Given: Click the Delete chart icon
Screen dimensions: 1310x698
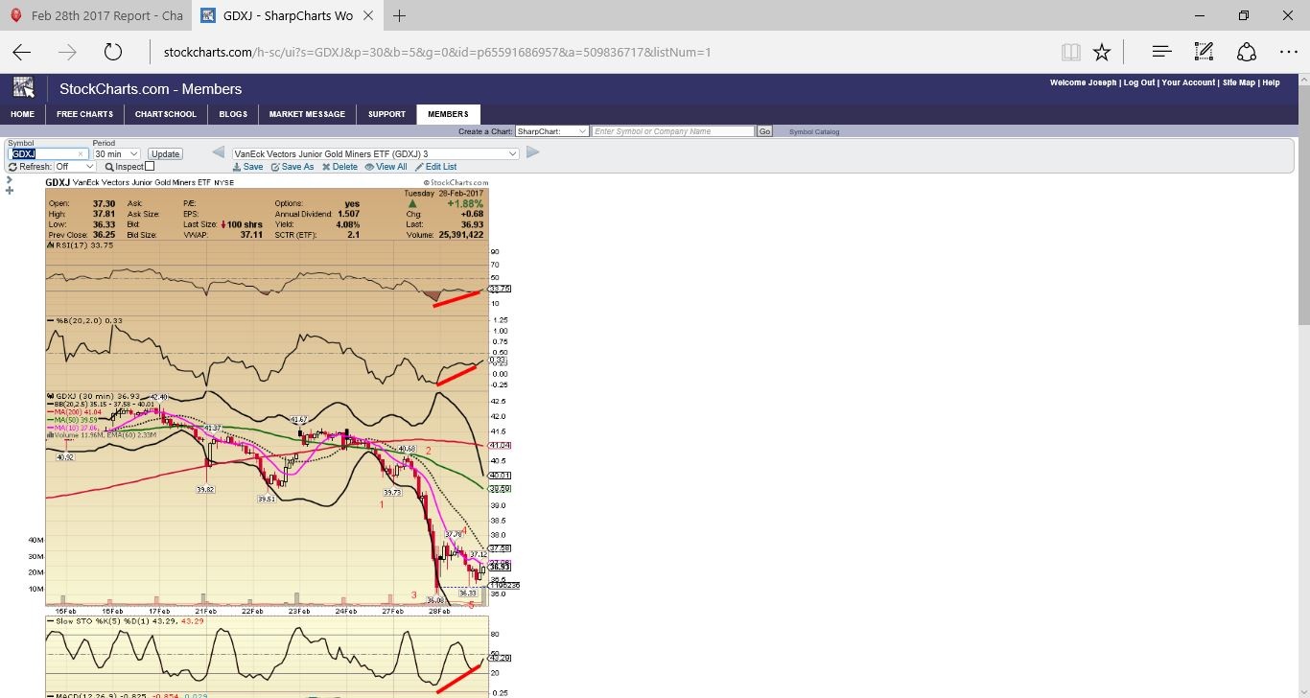Looking at the screenshot, I should click(x=339, y=167).
